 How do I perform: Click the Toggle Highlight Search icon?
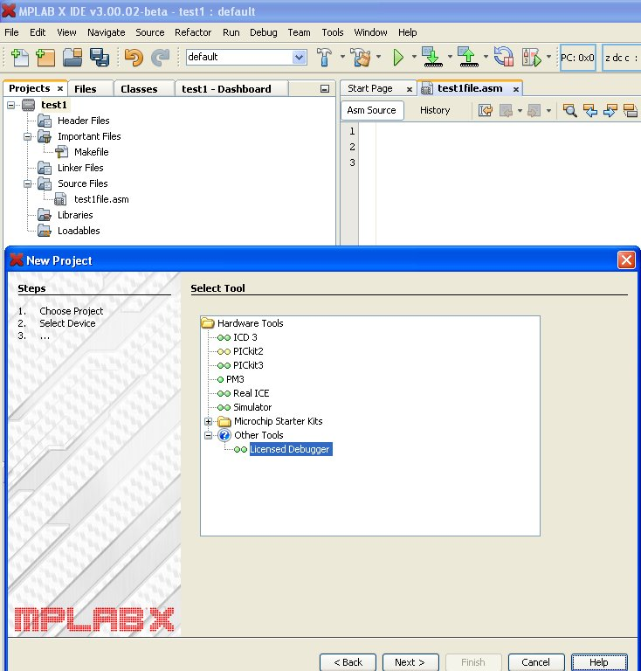coord(631,110)
